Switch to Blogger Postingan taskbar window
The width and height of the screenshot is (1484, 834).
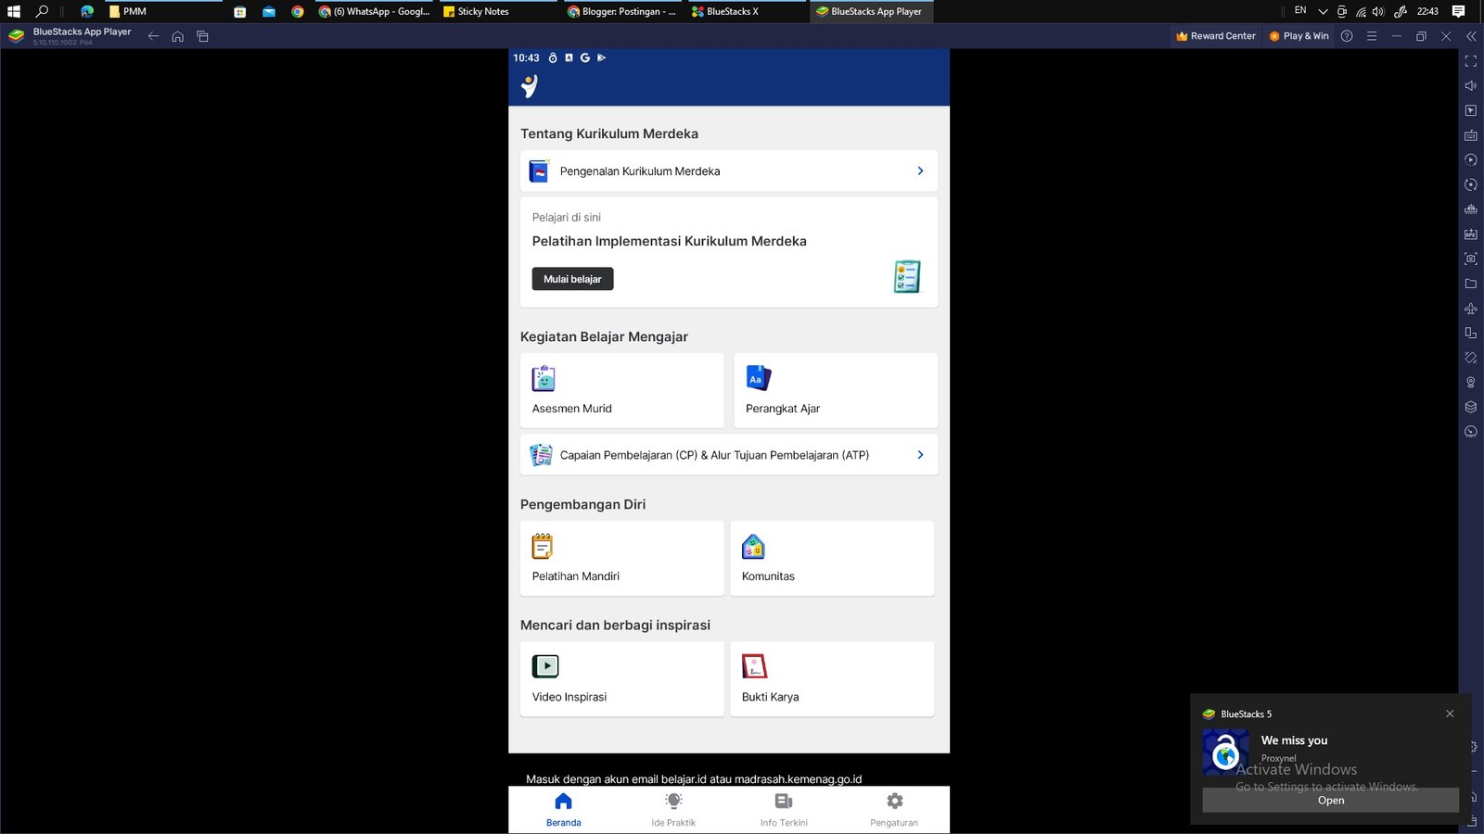[x=622, y=11]
